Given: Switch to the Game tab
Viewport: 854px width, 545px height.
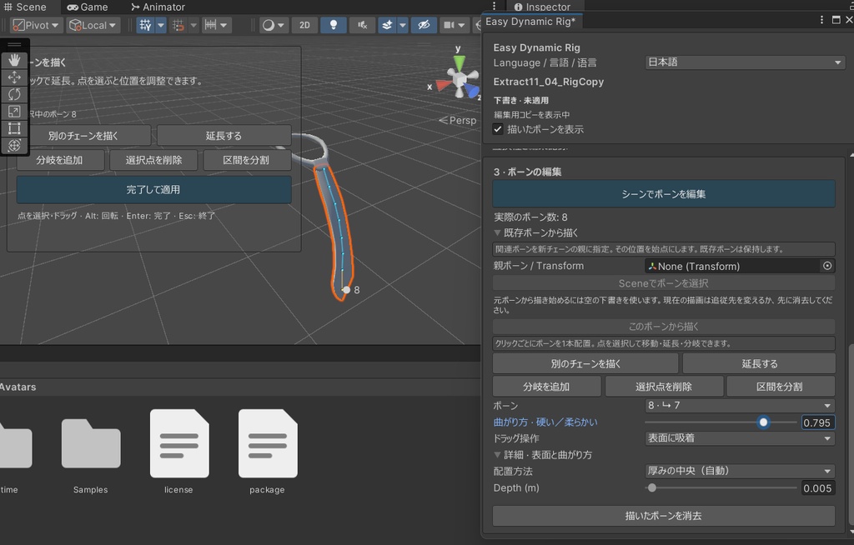Looking at the screenshot, I should [87, 7].
